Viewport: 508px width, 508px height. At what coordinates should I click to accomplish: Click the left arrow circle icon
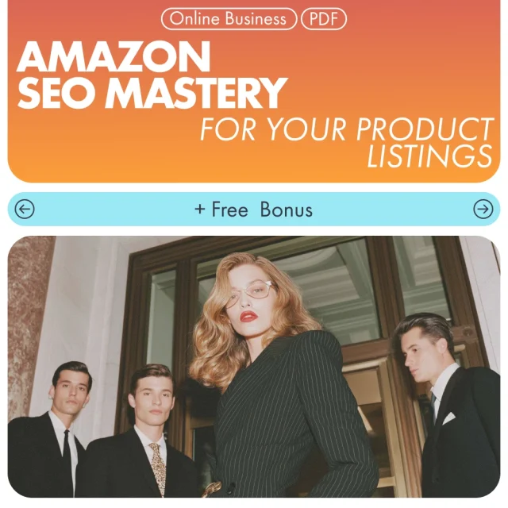[x=25, y=210]
